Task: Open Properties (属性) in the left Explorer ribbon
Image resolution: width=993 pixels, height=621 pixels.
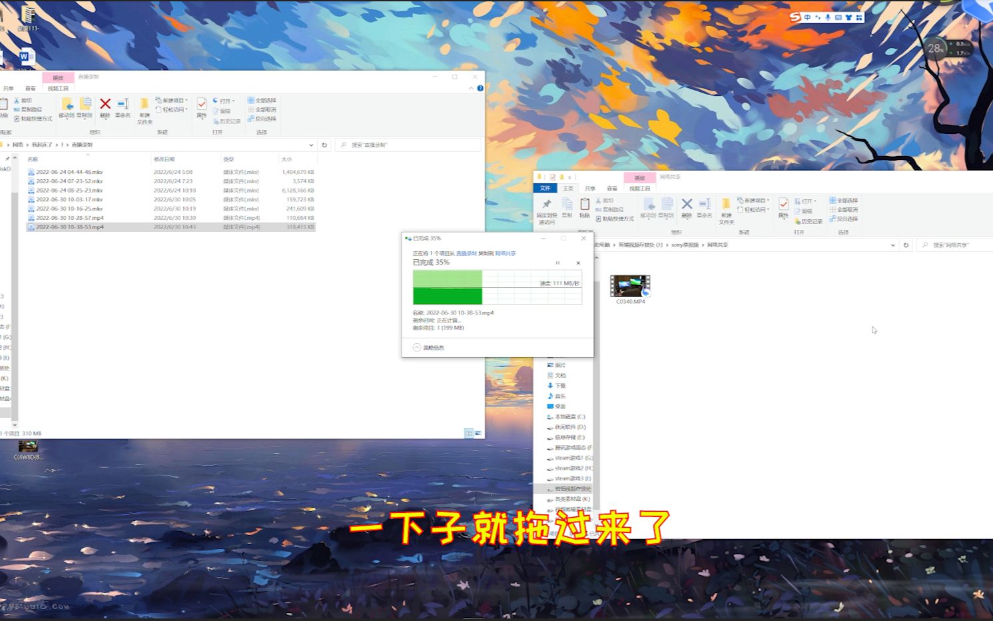Action: point(202,108)
